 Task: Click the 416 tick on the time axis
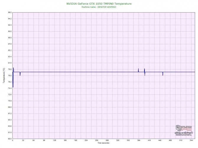click(149, 140)
